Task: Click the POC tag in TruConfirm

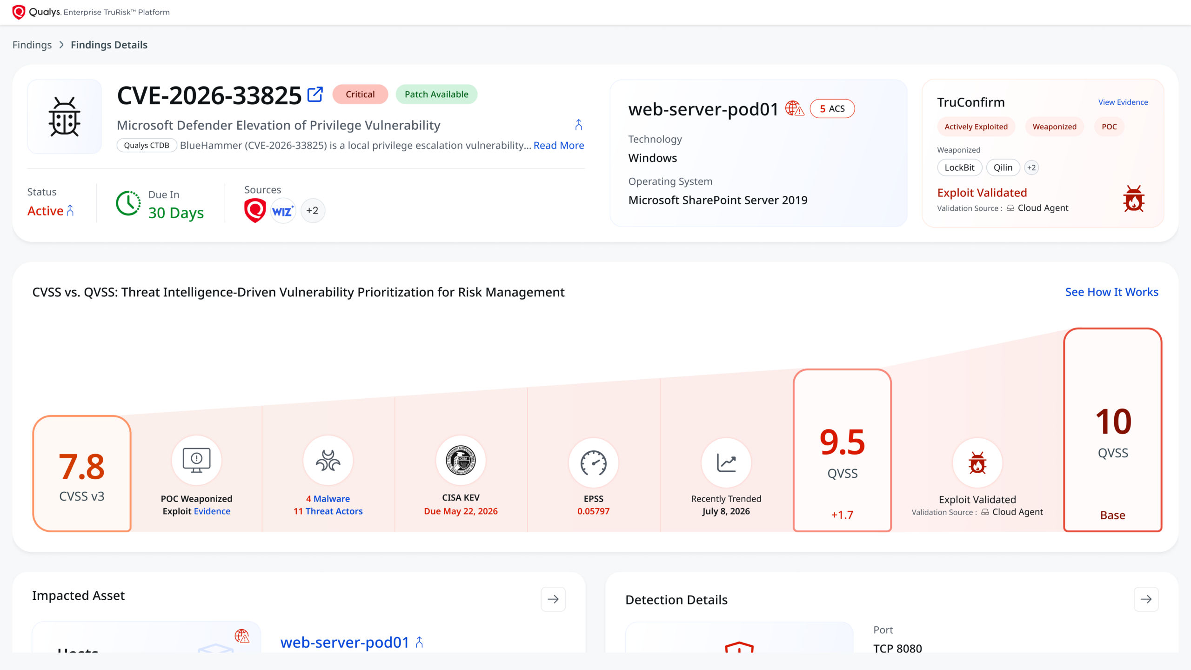Action: click(1109, 127)
